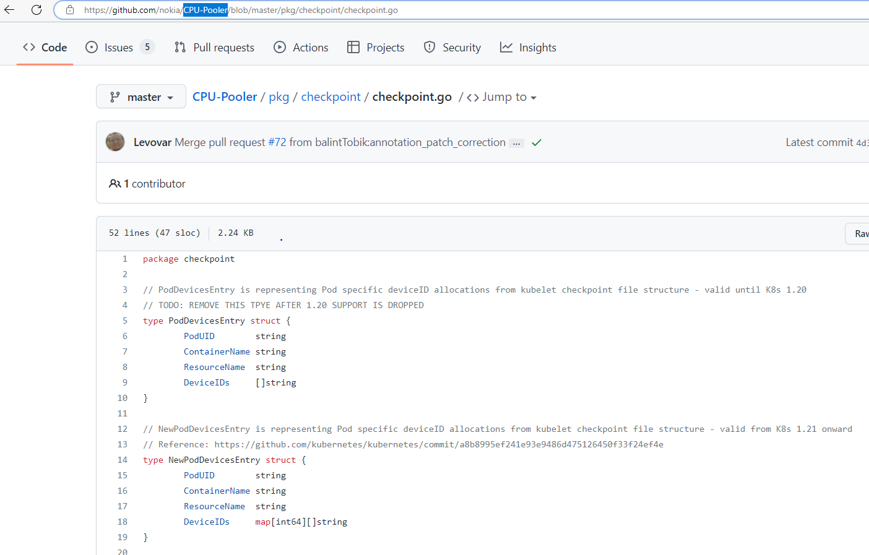869x555 pixels.
Task: Expand the commit message ellipsis
Action: (516, 142)
